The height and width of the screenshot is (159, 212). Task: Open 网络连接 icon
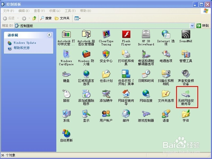146,94
